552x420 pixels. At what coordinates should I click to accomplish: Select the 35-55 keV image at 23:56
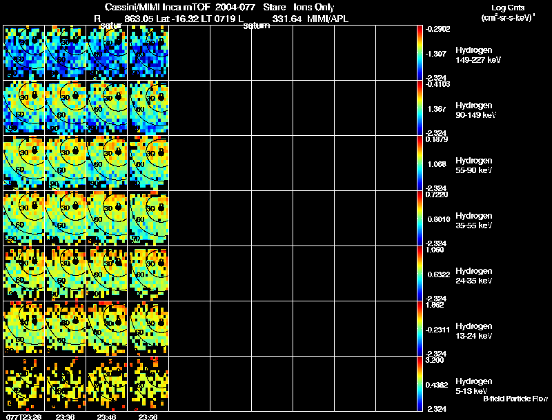[x=148, y=219]
